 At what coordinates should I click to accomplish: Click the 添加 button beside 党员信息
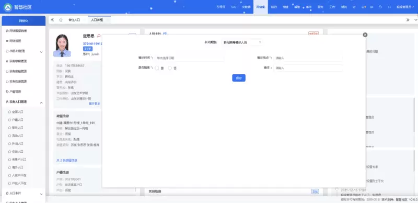[315, 191]
